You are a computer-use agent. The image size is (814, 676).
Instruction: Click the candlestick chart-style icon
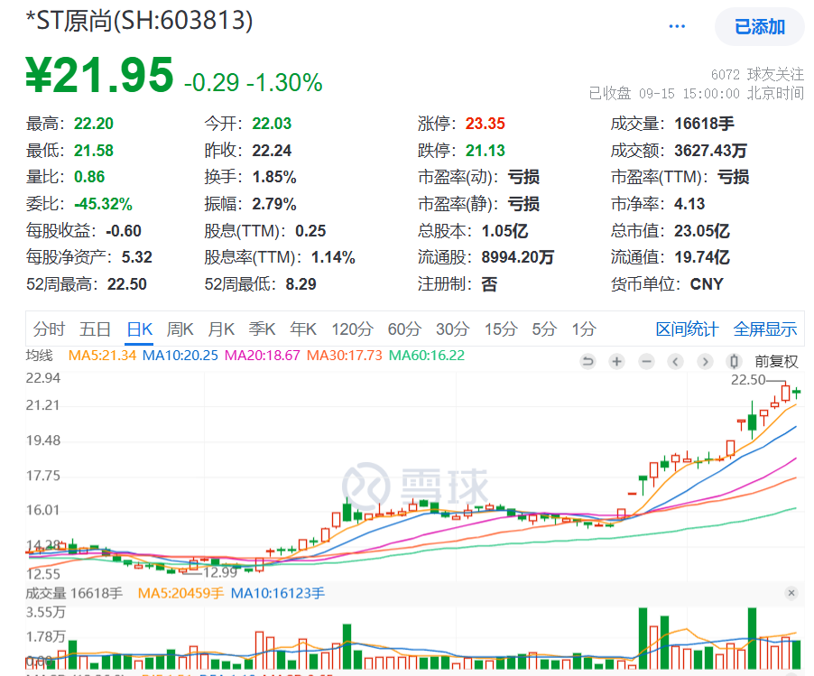[x=734, y=361]
